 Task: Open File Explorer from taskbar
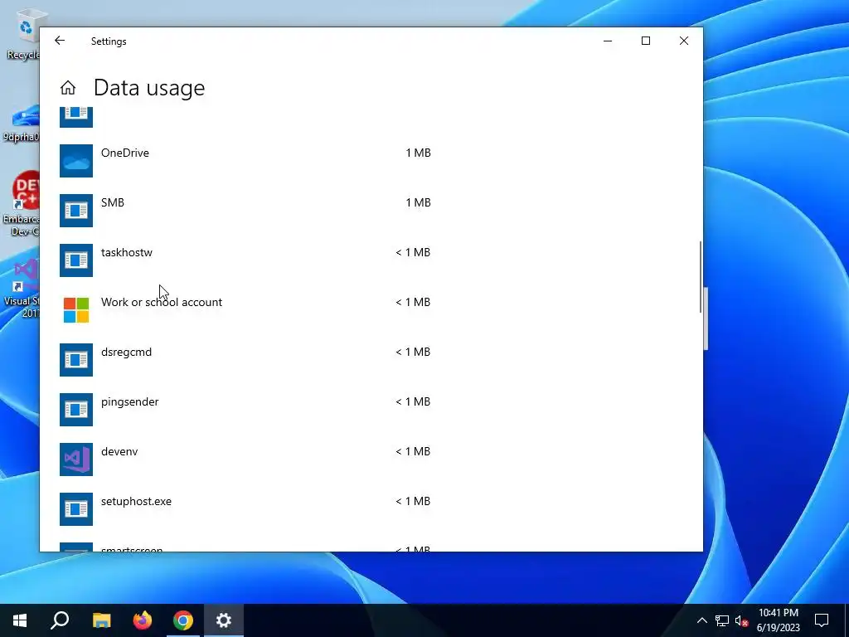point(101,620)
